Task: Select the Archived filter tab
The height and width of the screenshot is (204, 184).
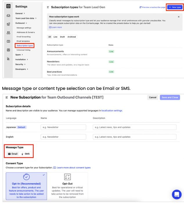Action: point(72,37)
